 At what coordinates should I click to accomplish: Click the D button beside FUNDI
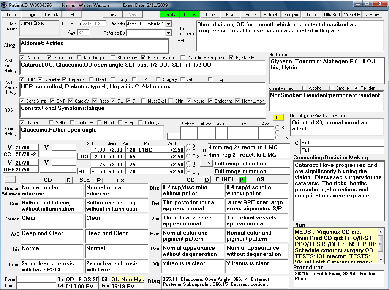(x=207, y=179)
